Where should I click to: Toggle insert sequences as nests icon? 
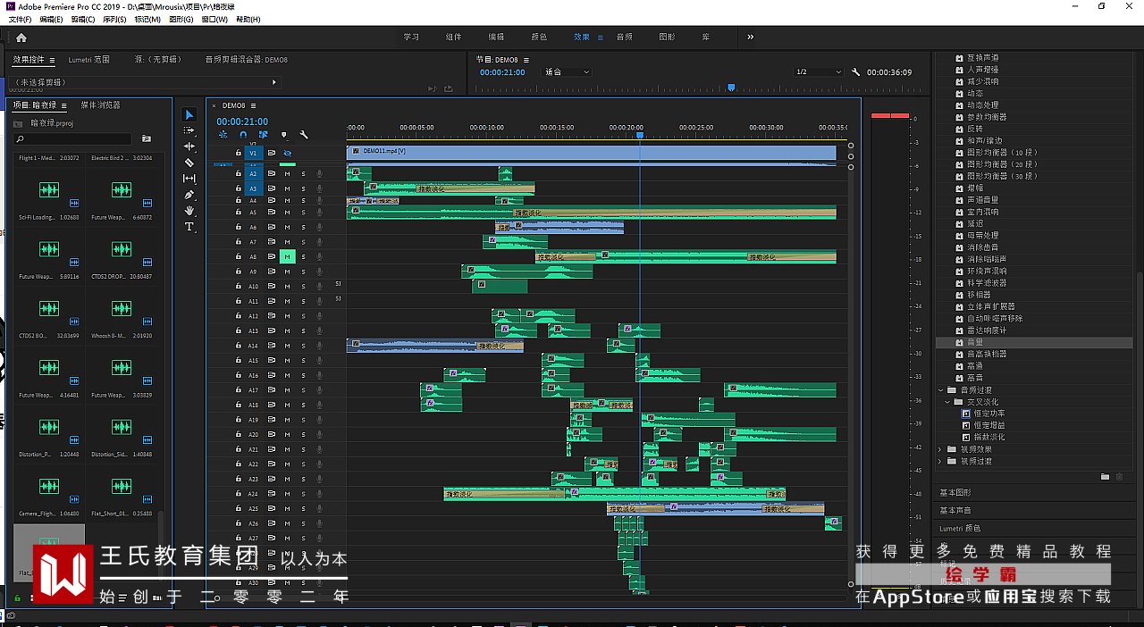coord(223,135)
